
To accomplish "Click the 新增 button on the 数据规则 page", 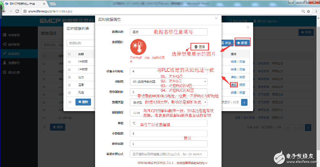I will pos(306,32).
